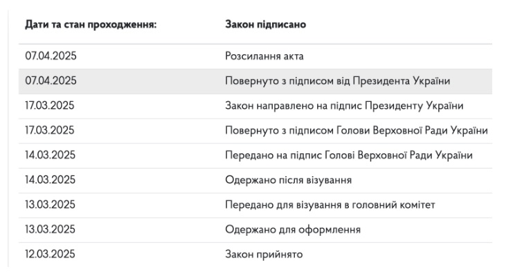Click 'Закон направлено на підпис Президенту України'
Viewport: 522px width, 276px height.
pyautogui.click(x=344, y=106)
